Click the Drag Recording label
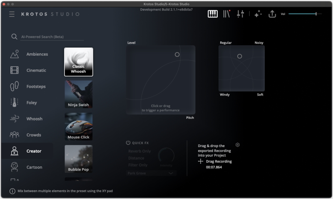Image resolution: width=333 pixels, height=199 pixels. 219,161
